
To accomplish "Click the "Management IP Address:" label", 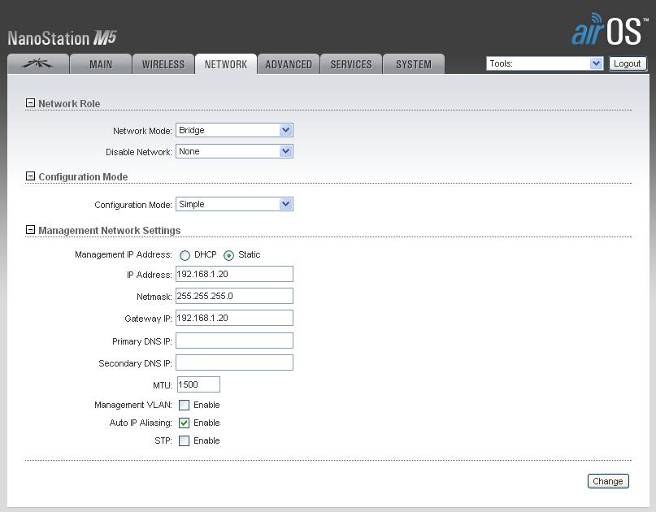I will pyautogui.click(x=124, y=254).
